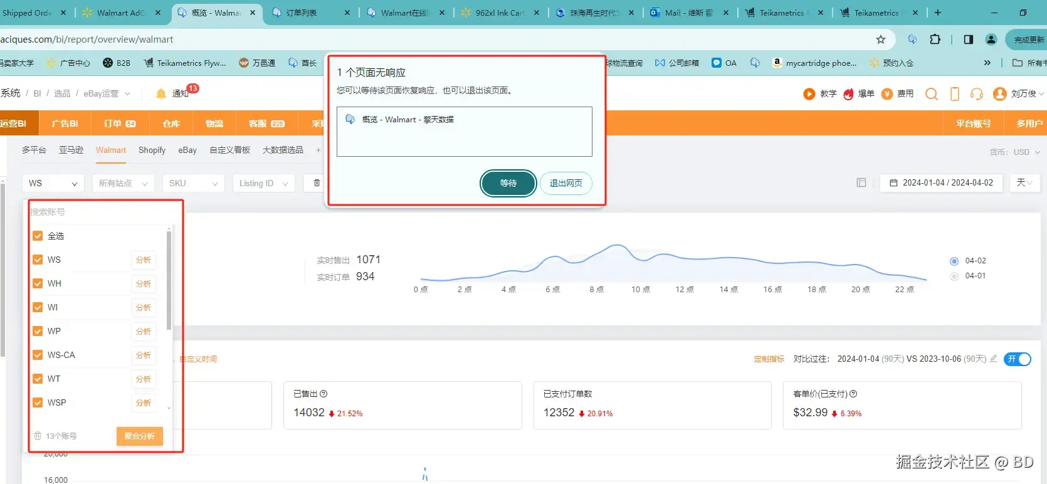Click the customer service headset icon
The width and height of the screenshot is (1047, 484).
click(x=976, y=94)
